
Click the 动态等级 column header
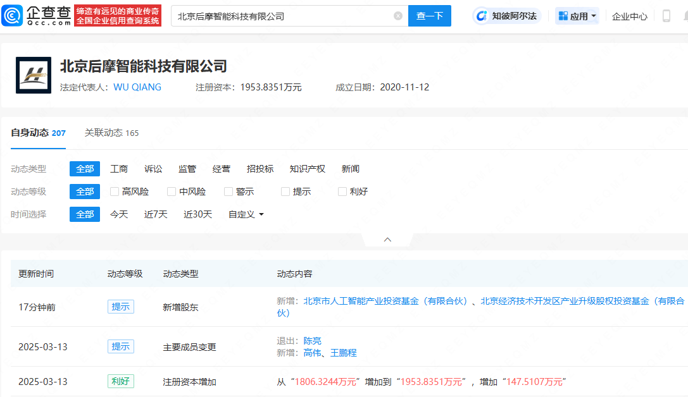[x=125, y=274]
